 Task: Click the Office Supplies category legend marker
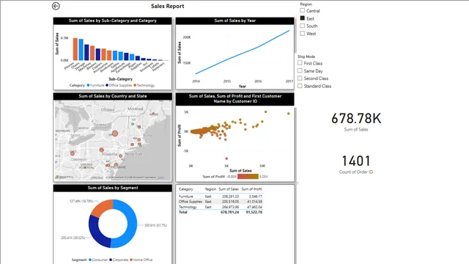(107, 85)
